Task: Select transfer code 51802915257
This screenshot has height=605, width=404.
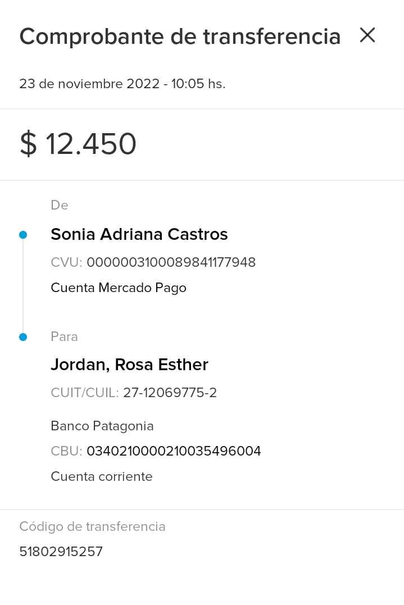Action: tap(61, 552)
